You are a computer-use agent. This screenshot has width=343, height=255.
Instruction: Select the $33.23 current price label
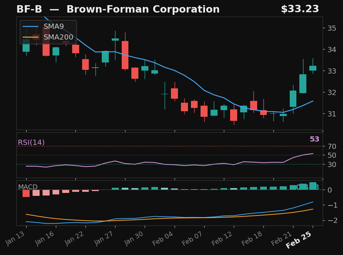coord(300,9)
